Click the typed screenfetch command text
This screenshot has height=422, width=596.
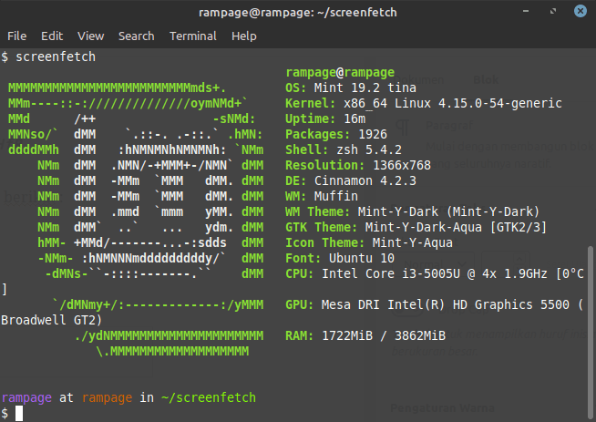tap(55, 57)
